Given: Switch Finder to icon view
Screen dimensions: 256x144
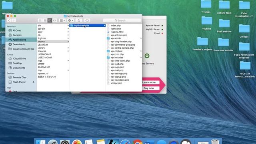Looking at the screenshot, I should 40,20.
